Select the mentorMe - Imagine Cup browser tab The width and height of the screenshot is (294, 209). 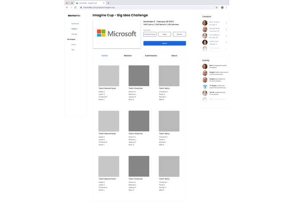click(90, 3)
